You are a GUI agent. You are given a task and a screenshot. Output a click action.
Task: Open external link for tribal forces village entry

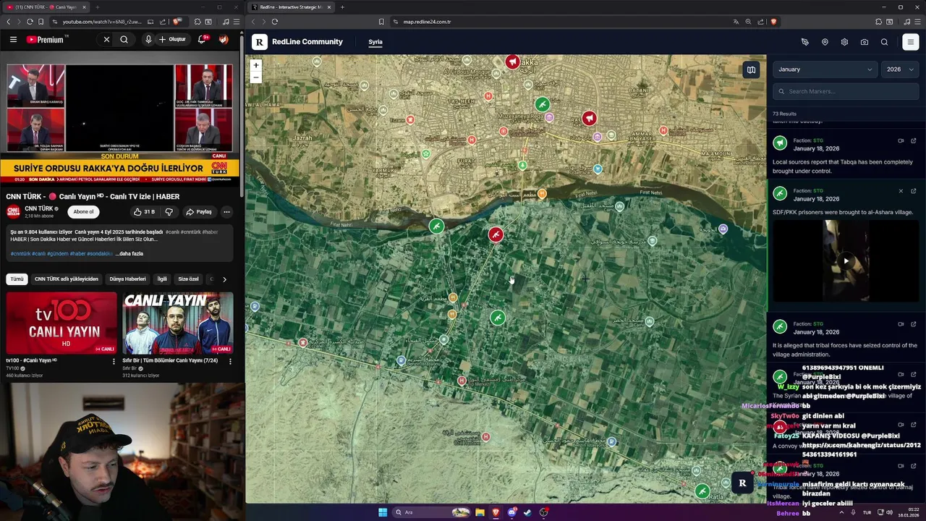click(x=914, y=324)
